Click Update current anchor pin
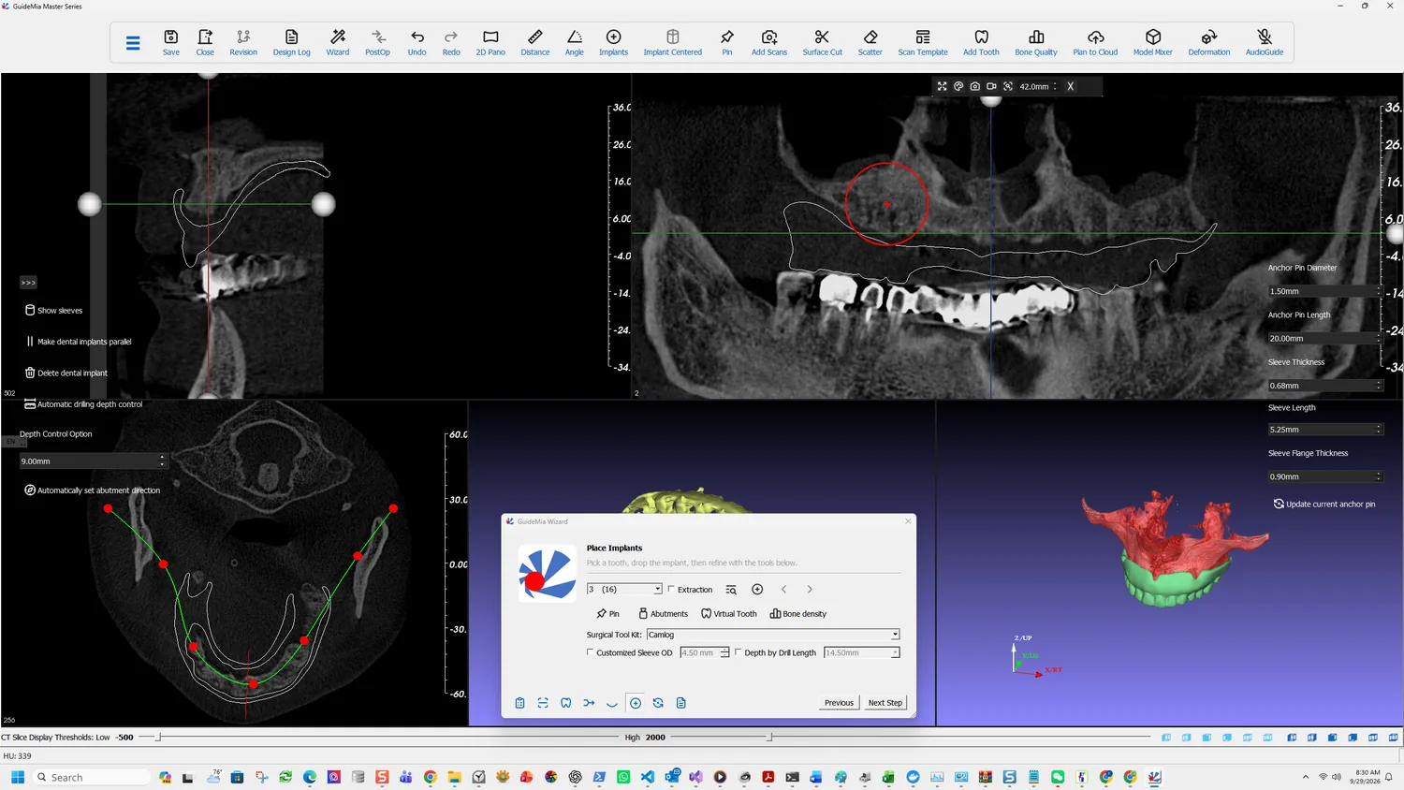The image size is (1404, 790). (x=1324, y=504)
